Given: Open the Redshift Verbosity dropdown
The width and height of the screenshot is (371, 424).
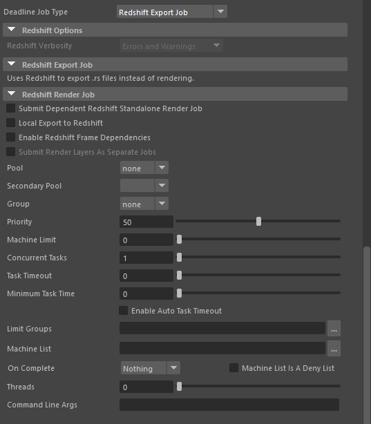Looking at the screenshot, I should (x=171, y=46).
